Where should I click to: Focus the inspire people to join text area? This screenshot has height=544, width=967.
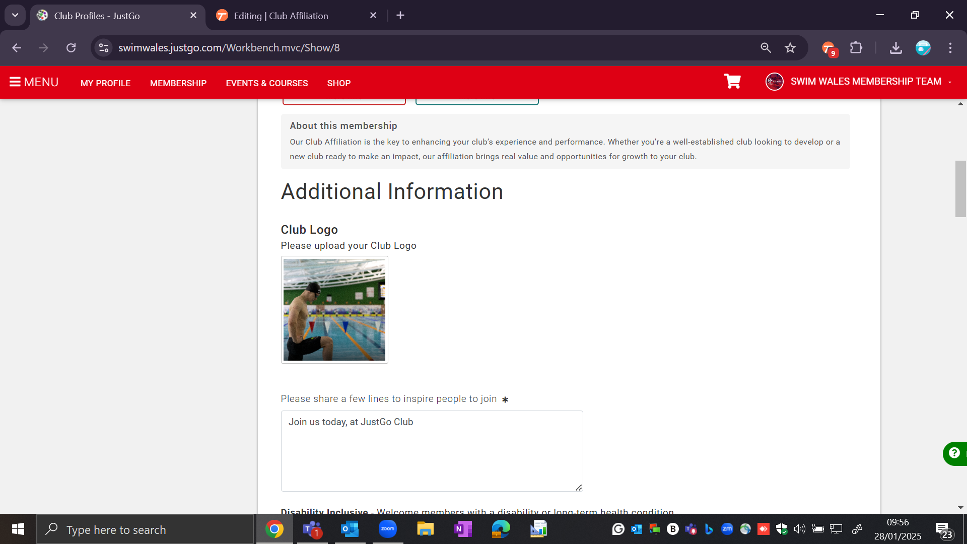point(432,451)
